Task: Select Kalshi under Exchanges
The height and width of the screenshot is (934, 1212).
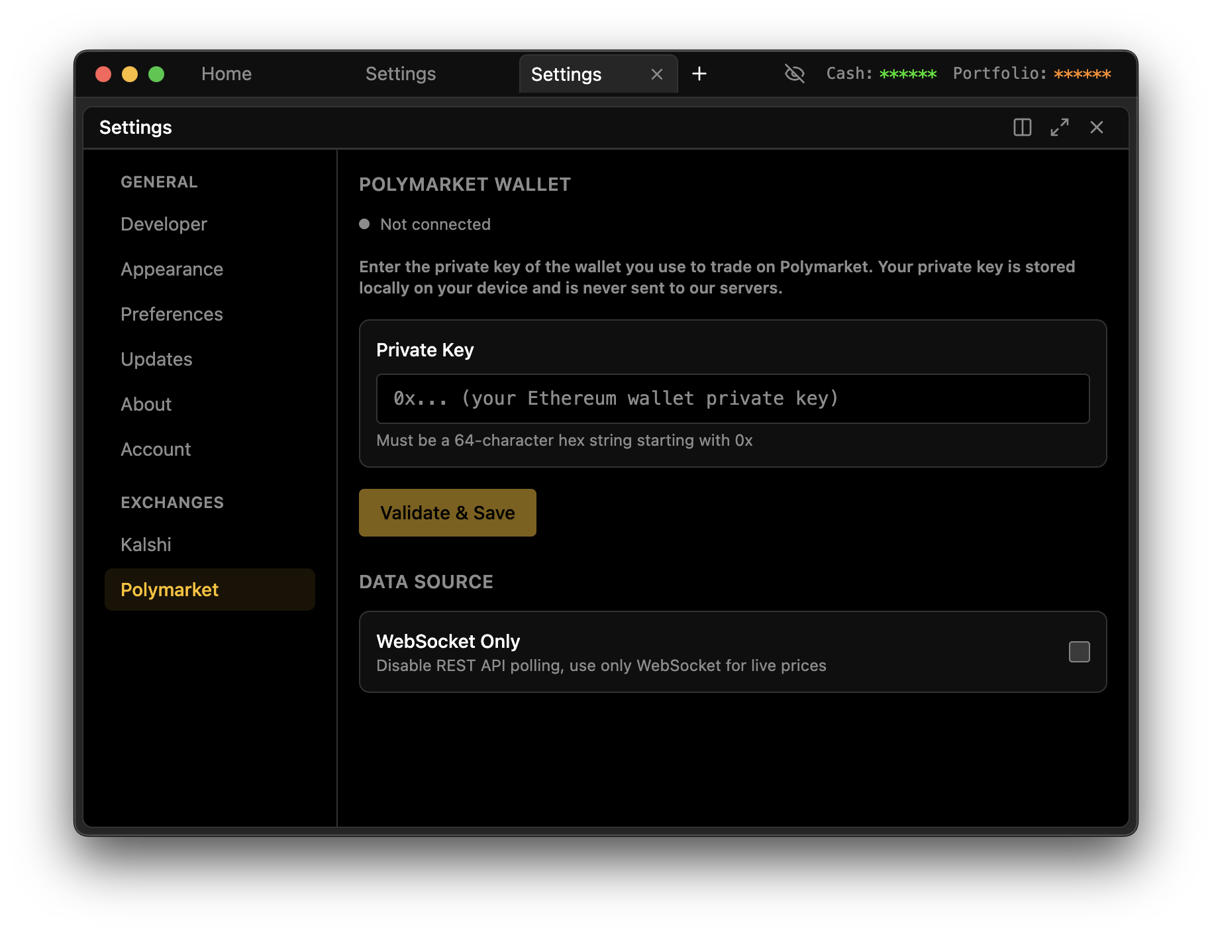Action: click(146, 545)
